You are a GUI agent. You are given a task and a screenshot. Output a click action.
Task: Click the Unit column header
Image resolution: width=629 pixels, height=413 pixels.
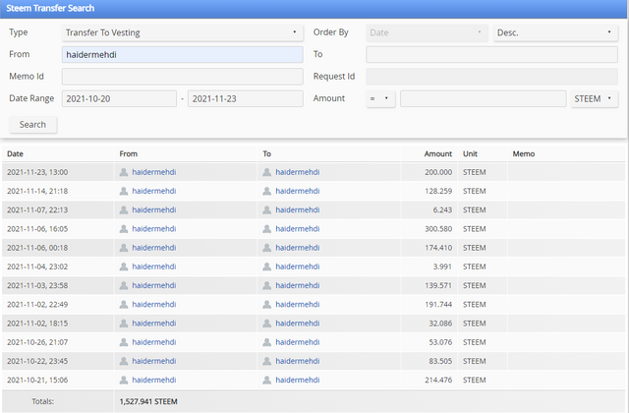pos(470,153)
